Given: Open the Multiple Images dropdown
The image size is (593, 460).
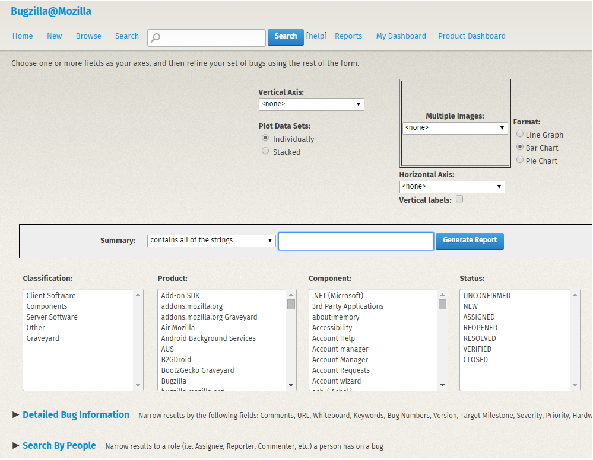Looking at the screenshot, I should pyautogui.click(x=455, y=127).
